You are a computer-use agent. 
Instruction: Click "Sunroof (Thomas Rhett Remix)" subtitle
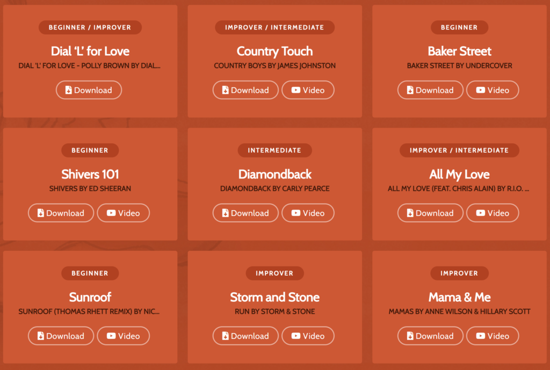pos(89,311)
